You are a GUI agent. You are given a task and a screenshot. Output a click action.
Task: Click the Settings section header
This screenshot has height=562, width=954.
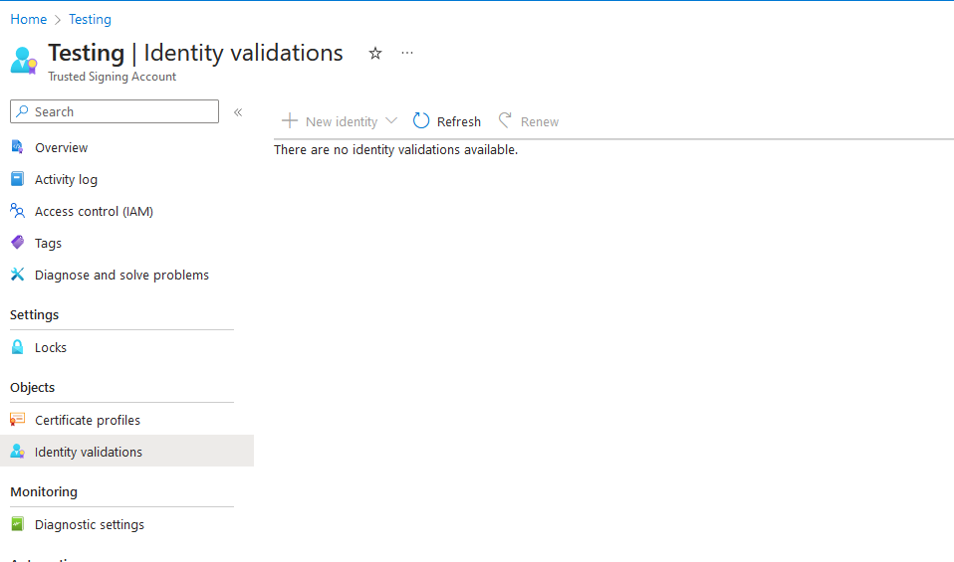[x=35, y=314]
